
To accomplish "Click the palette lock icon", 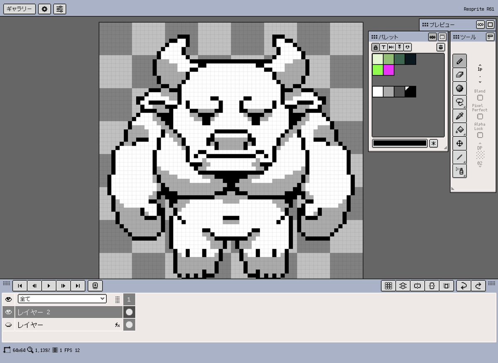I will (x=375, y=47).
